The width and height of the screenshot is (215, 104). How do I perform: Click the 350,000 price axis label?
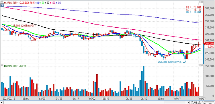tap(210, 21)
